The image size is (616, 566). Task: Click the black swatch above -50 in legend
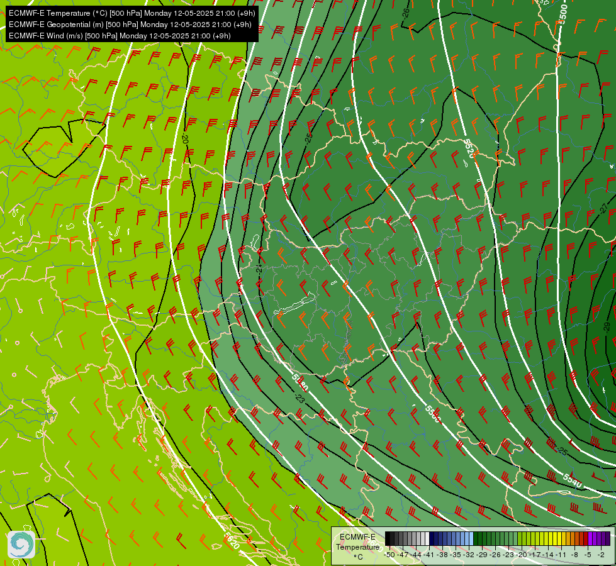pyautogui.click(x=388, y=538)
